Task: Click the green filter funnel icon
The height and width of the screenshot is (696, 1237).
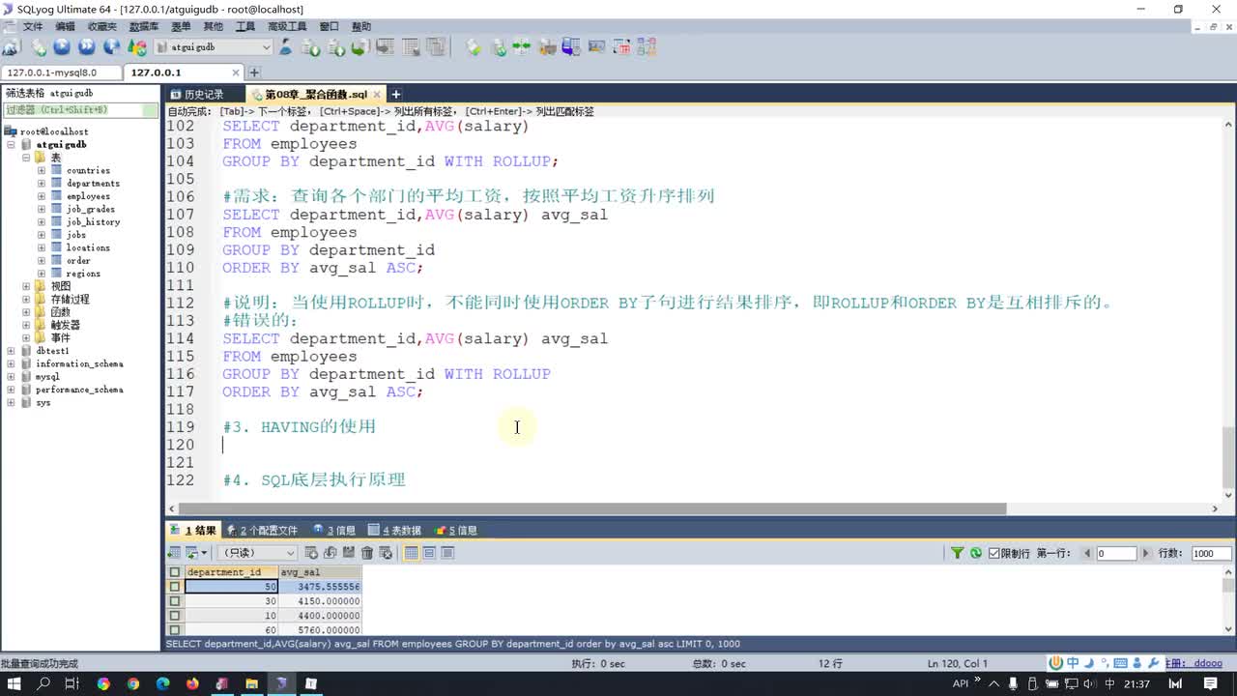Action: (957, 553)
